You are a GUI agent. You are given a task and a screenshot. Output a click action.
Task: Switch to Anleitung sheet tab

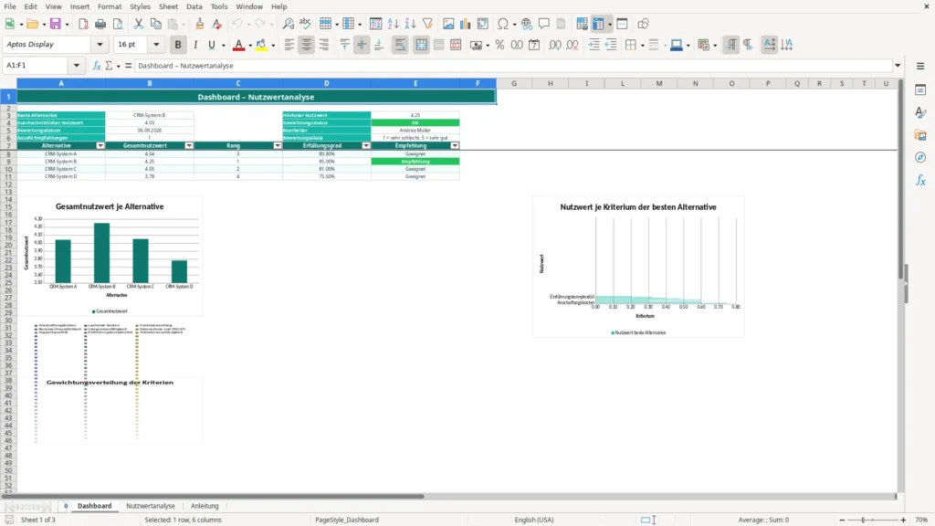pos(205,506)
